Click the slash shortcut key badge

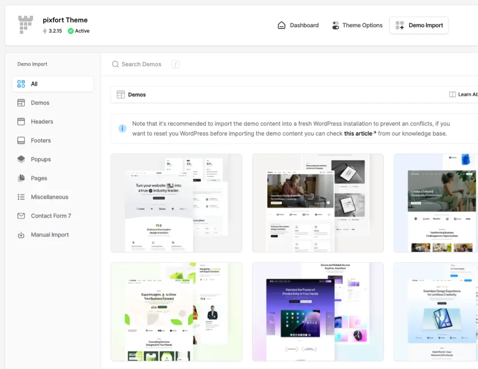(x=176, y=64)
